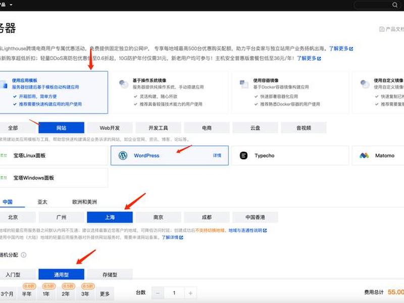Viewport: 404px width, 303px height.
Task: Choose the 存储型 package type
Action: click(110, 275)
